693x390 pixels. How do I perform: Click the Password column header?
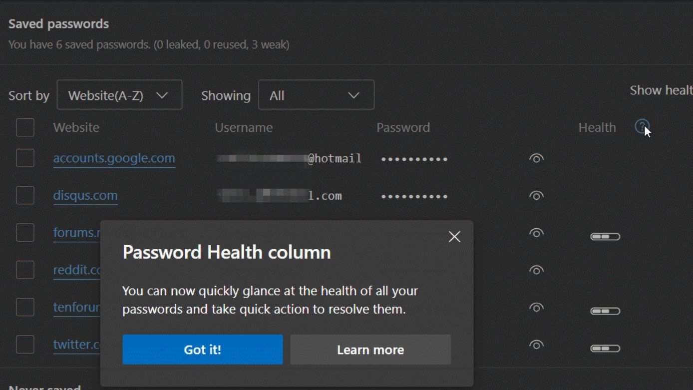click(x=403, y=127)
